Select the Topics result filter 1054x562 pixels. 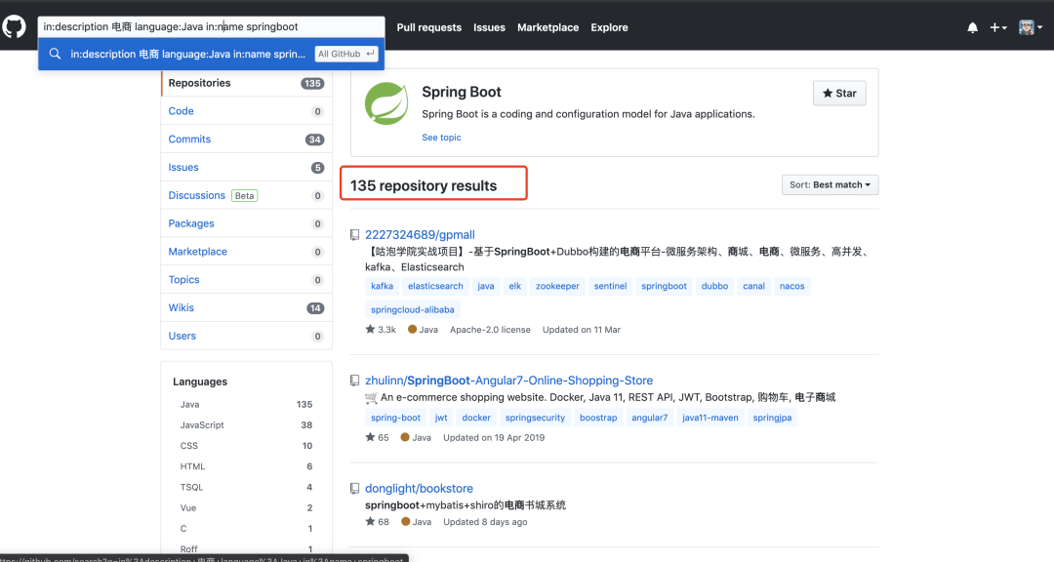[247, 280]
